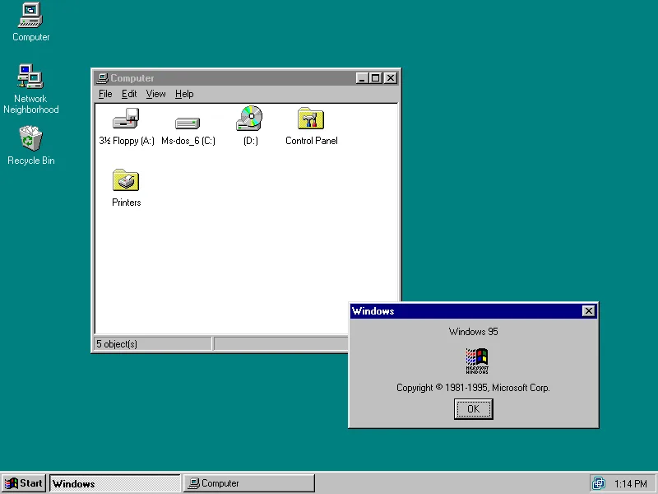The image size is (658, 494).
Task: Open the Help menu
Action: pos(184,94)
